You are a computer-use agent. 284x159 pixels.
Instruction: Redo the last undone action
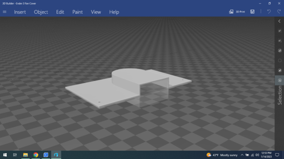click(278, 12)
